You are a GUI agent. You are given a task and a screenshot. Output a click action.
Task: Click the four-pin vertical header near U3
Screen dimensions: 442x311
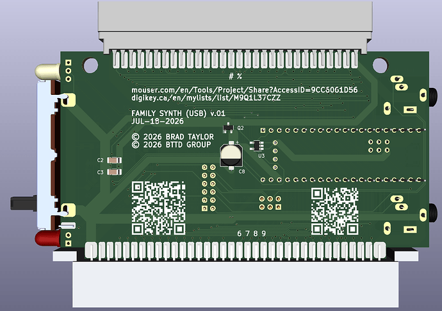click(x=275, y=155)
